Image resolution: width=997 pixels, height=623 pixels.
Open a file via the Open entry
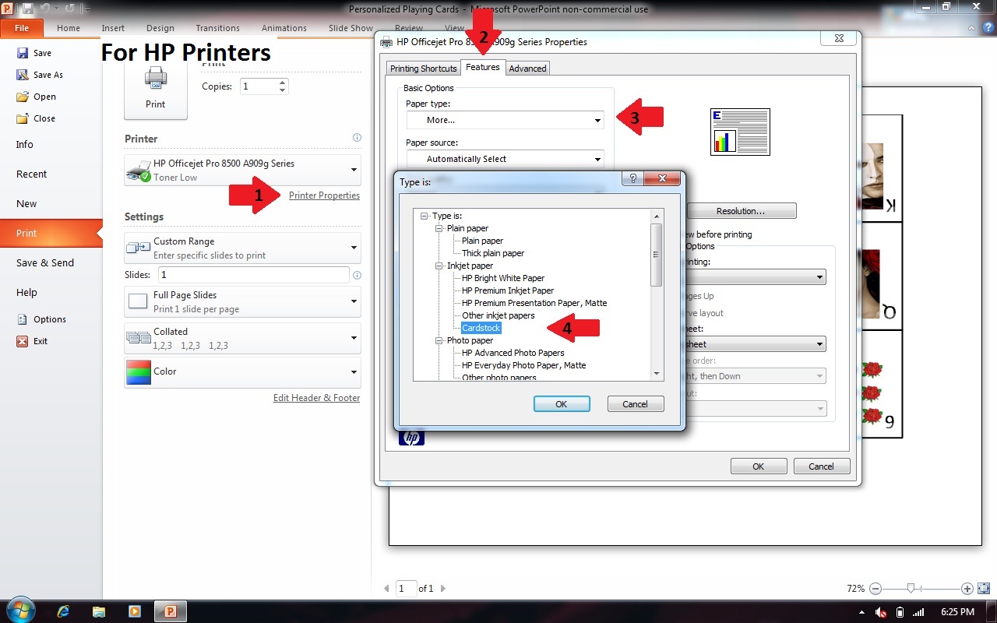pyautogui.click(x=36, y=97)
